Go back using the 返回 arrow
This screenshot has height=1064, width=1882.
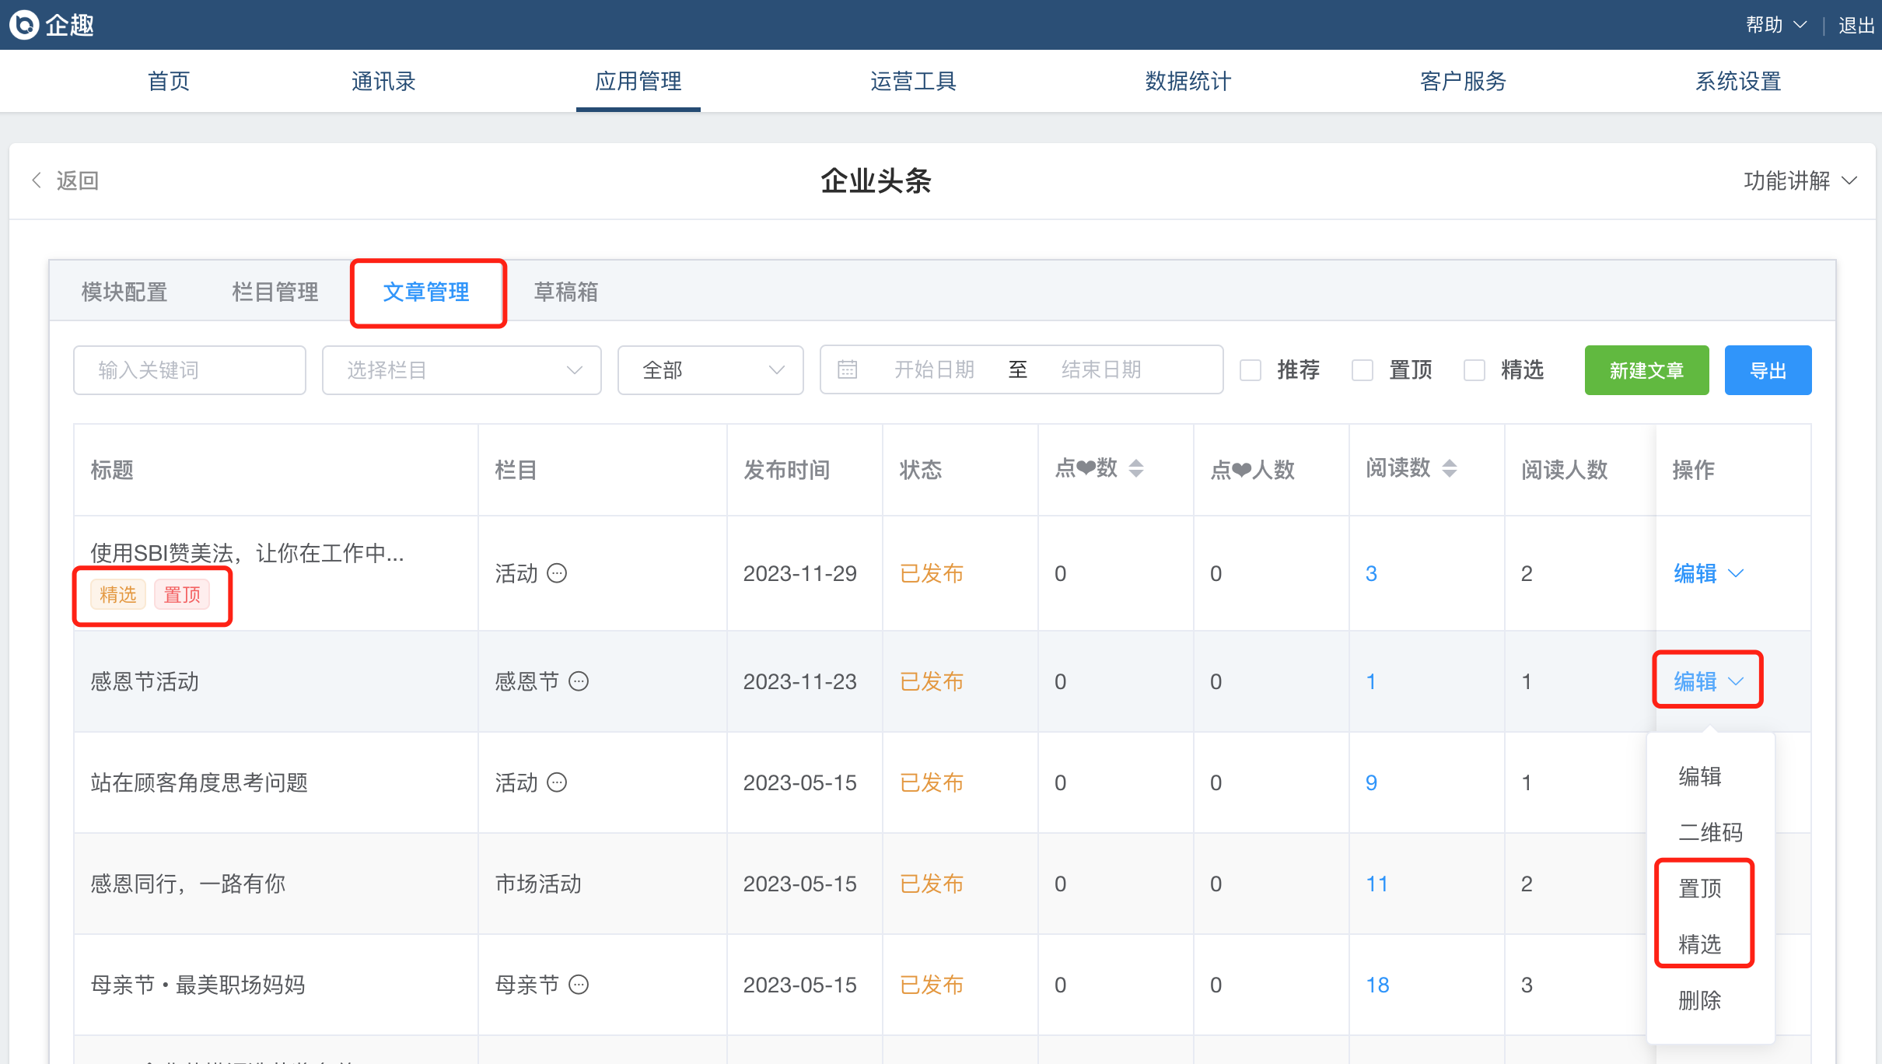point(37,180)
